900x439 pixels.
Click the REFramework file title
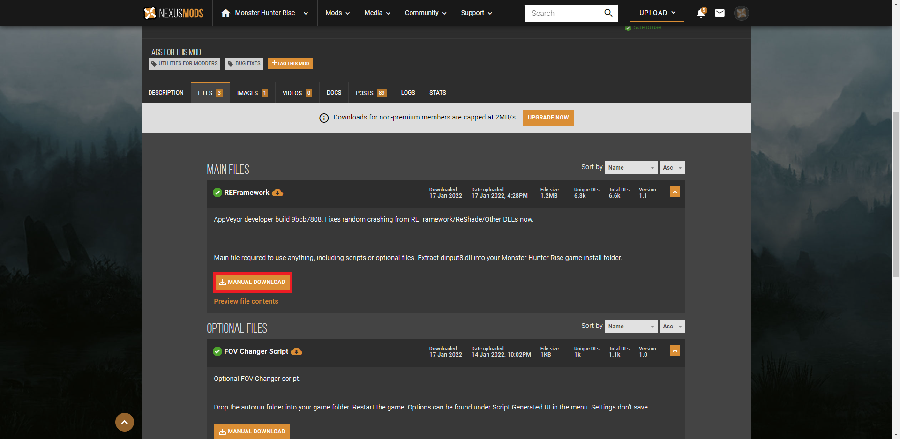tap(247, 193)
